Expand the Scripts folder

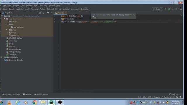coord(7,30)
